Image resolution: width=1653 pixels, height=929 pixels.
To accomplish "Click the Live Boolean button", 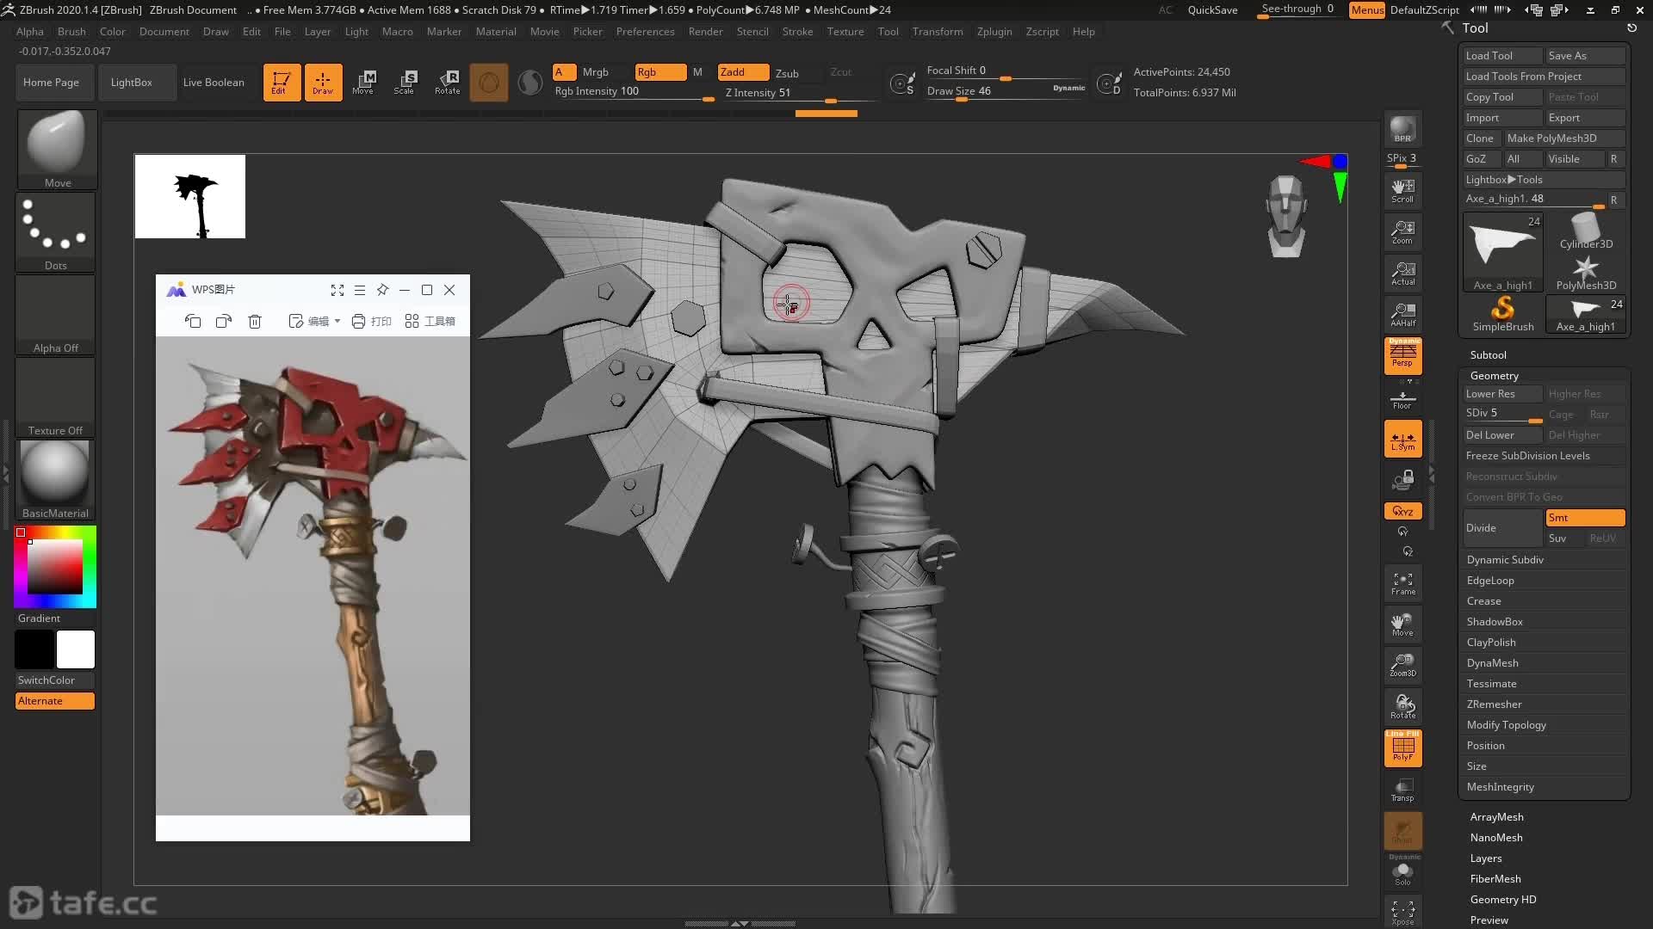I will point(214,83).
